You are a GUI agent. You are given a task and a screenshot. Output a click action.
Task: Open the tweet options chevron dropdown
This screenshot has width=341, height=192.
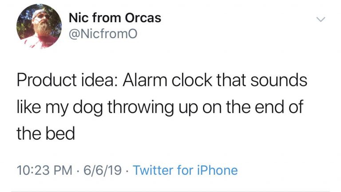tap(321, 19)
